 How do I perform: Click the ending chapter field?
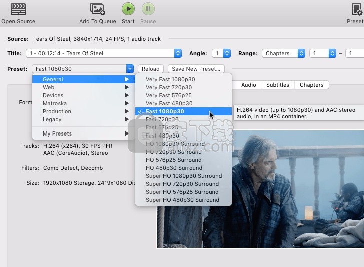click(354, 53)
